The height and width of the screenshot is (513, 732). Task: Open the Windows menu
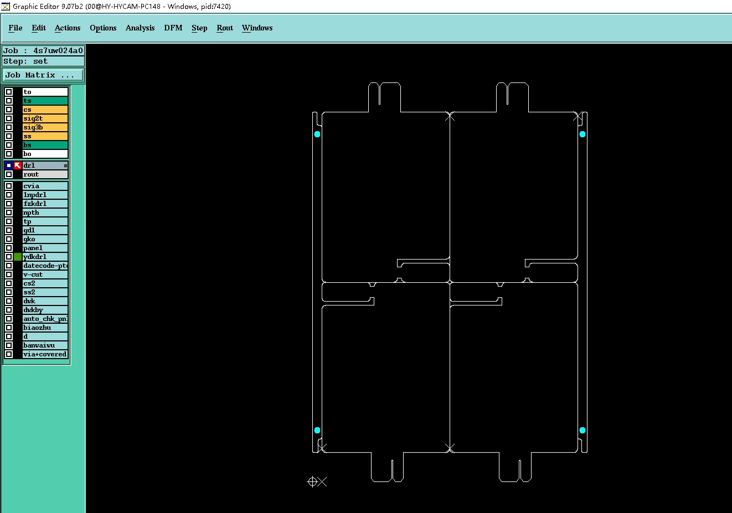(x=257, y=28)
